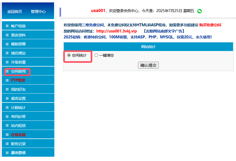236x161 pixels.
Task: Click grid icon beside 模板部署
Action: pos(7,44)
